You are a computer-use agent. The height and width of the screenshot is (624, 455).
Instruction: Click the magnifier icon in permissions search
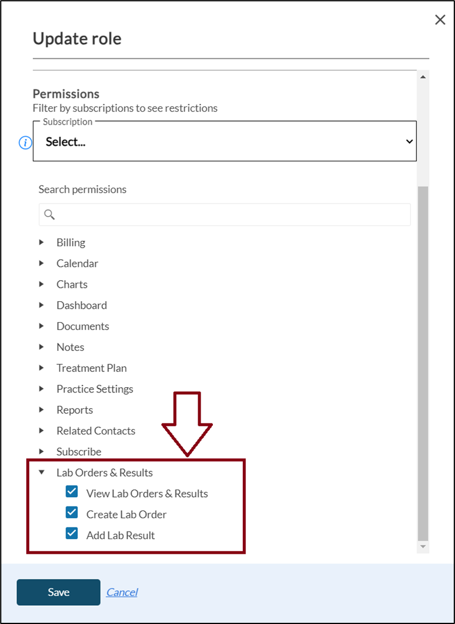(49, 215)
